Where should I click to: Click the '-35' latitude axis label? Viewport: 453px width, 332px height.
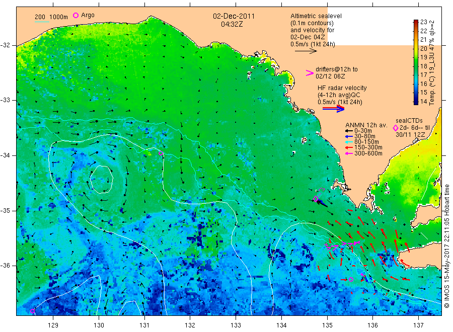(x=5, y=210)
